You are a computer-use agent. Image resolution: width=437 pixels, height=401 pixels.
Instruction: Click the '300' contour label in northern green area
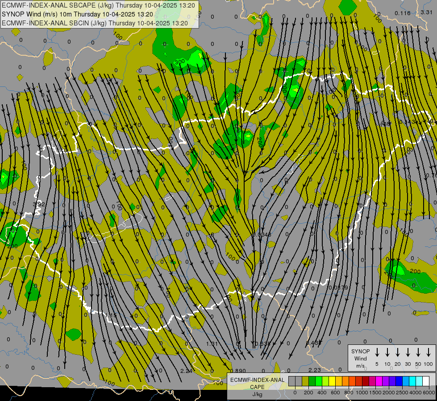click(180, 62)
